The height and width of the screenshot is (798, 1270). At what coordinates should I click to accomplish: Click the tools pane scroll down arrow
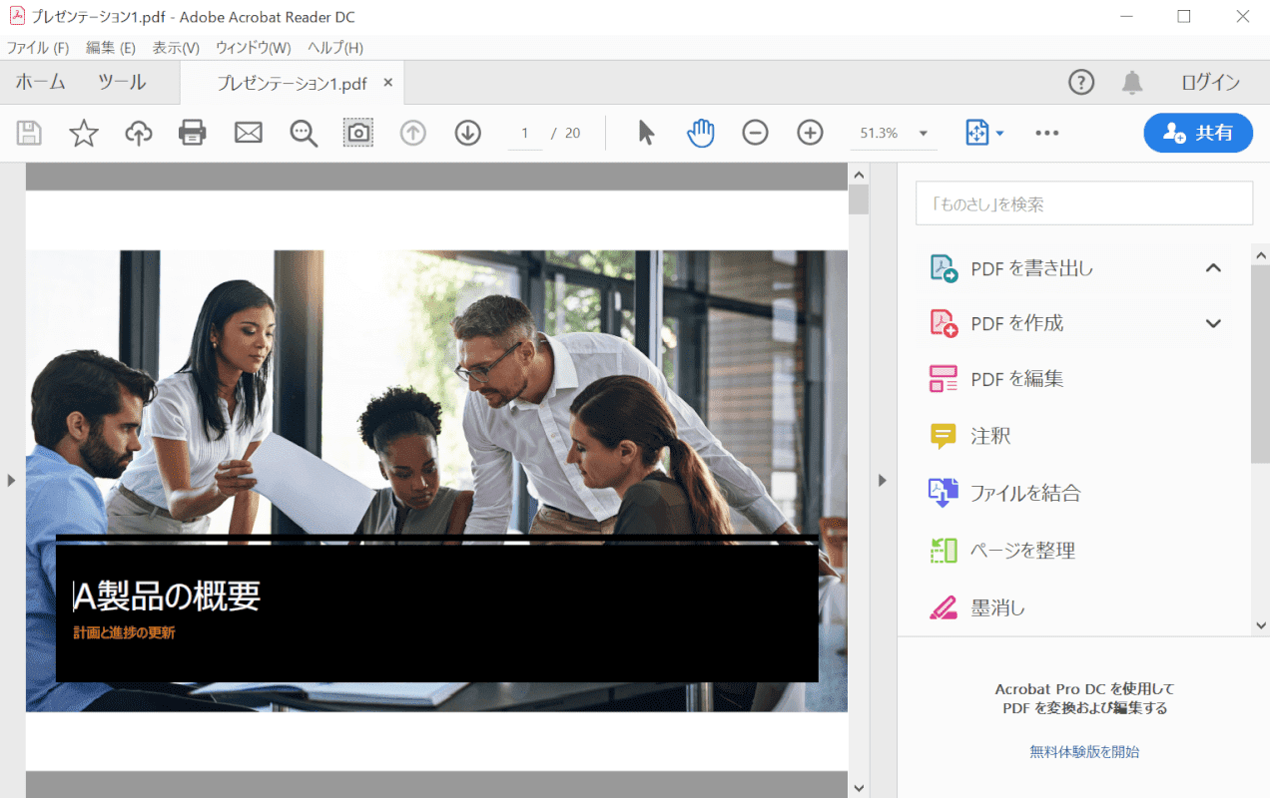pyautogui.click(x=1260, y=624)
